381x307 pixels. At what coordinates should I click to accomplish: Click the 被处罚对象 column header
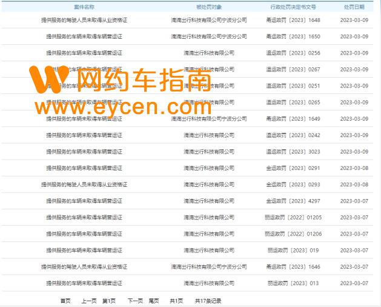[x=209, y=7]
